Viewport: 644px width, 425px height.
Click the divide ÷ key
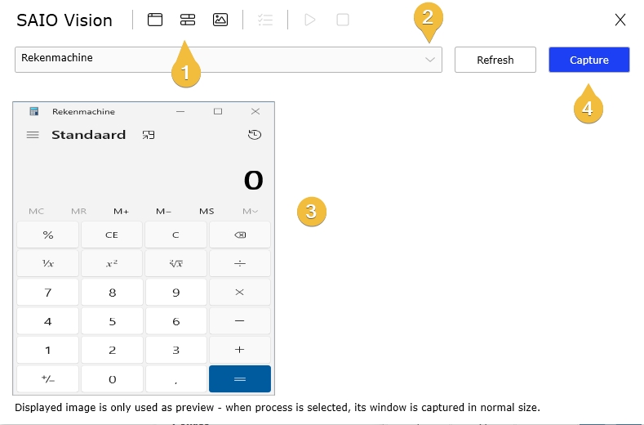[240, 263]
